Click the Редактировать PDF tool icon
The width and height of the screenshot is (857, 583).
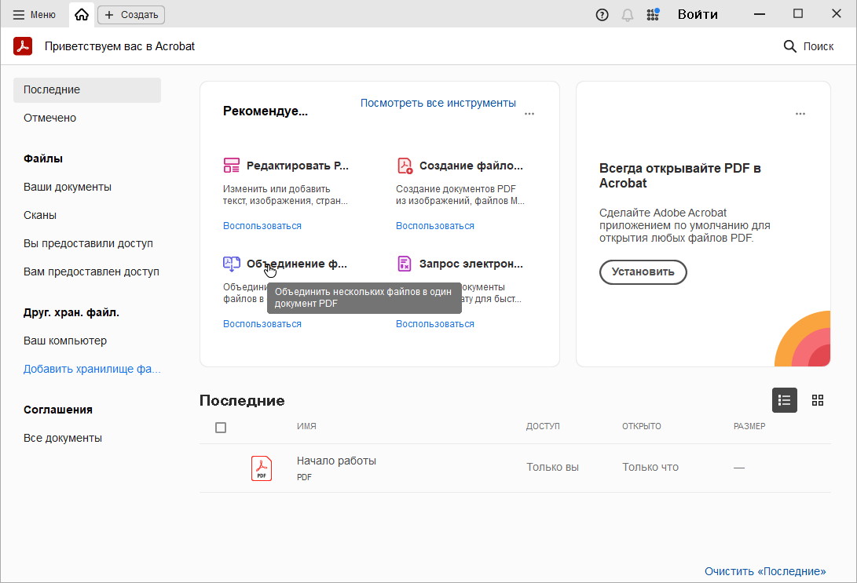point(231,166)
